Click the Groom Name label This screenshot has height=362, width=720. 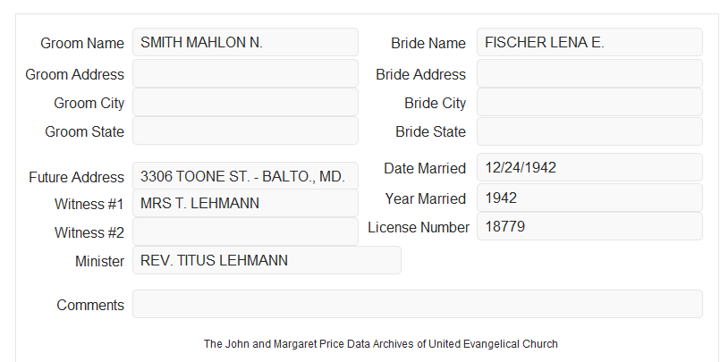[x=82, y=43]
